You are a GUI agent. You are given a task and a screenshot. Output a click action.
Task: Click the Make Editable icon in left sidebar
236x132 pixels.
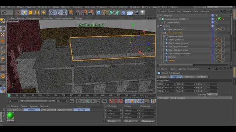(x=3, y=21)
